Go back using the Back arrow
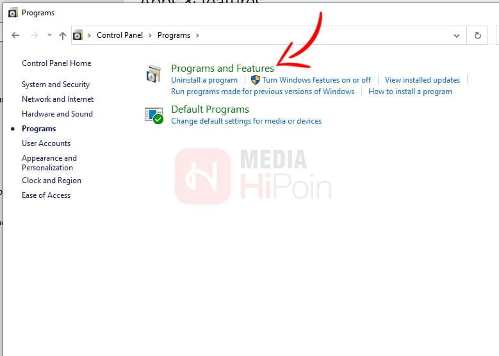Viewport: 499px width, 356px height. (15, 35)
